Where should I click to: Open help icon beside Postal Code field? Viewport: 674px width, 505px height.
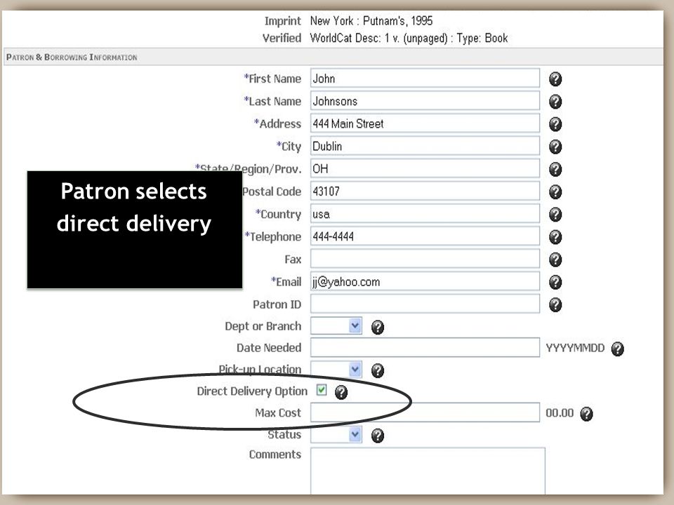pyautogui.click(x=555, y=192)
